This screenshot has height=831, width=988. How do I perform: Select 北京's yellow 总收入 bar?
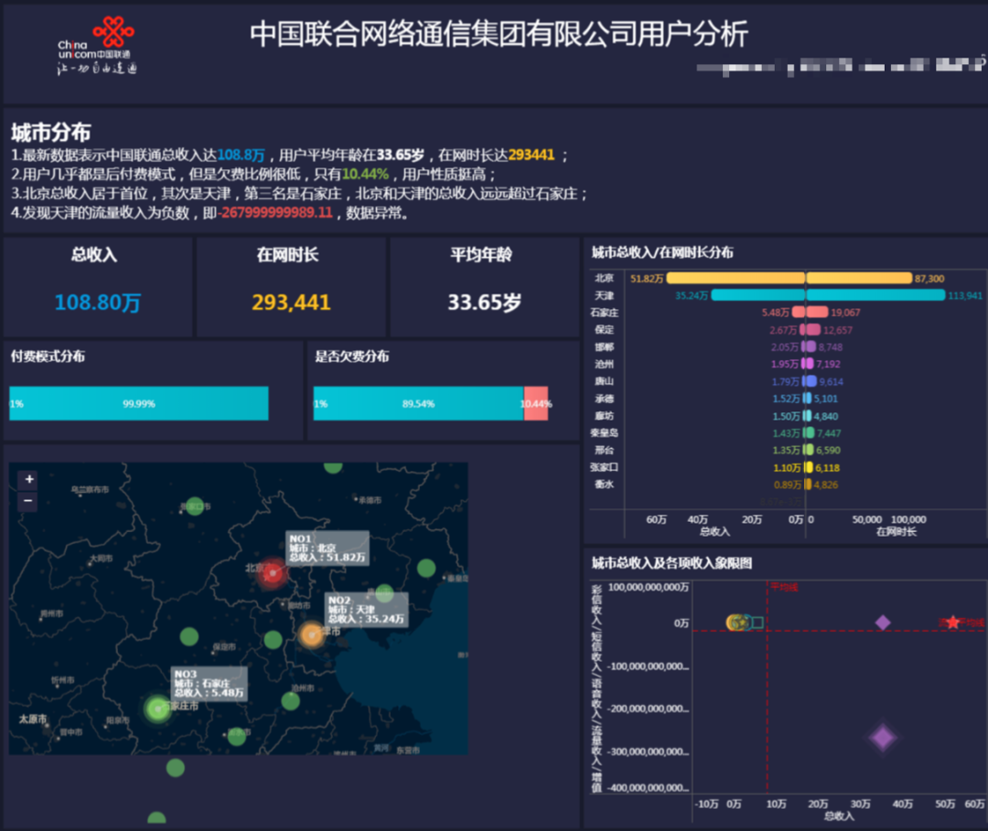pos(736,278)
